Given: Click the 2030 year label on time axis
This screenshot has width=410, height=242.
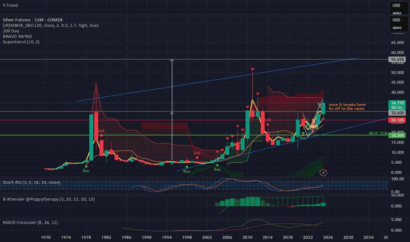Looking at the screenshot, I should pyautogui.click(x=348, y=237).
